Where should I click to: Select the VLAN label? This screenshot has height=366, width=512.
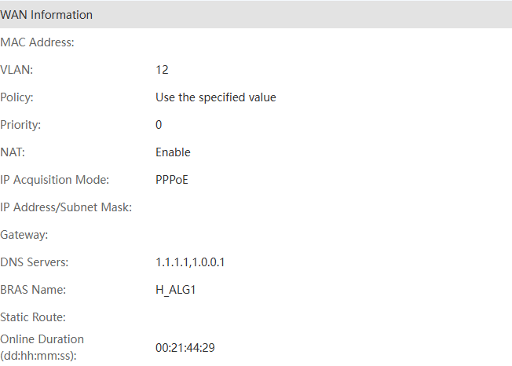pos(17,70)
